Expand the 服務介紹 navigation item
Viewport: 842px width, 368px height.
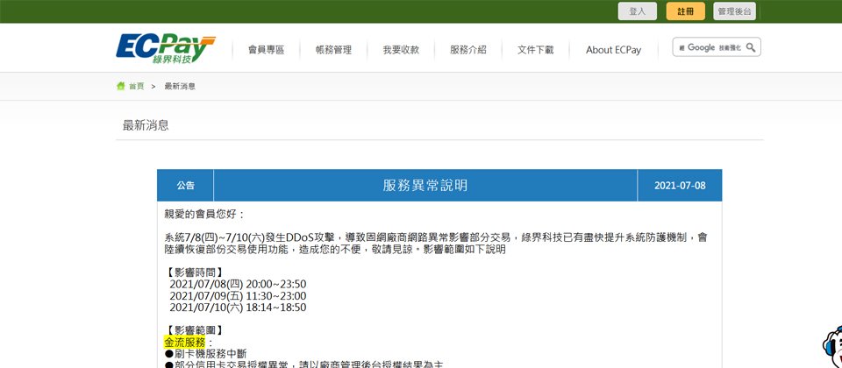tap(467, 50)
